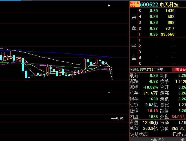The image size is (186, 141).
Task: Click the 换手 value 1.11%
Action: [181, 81]
